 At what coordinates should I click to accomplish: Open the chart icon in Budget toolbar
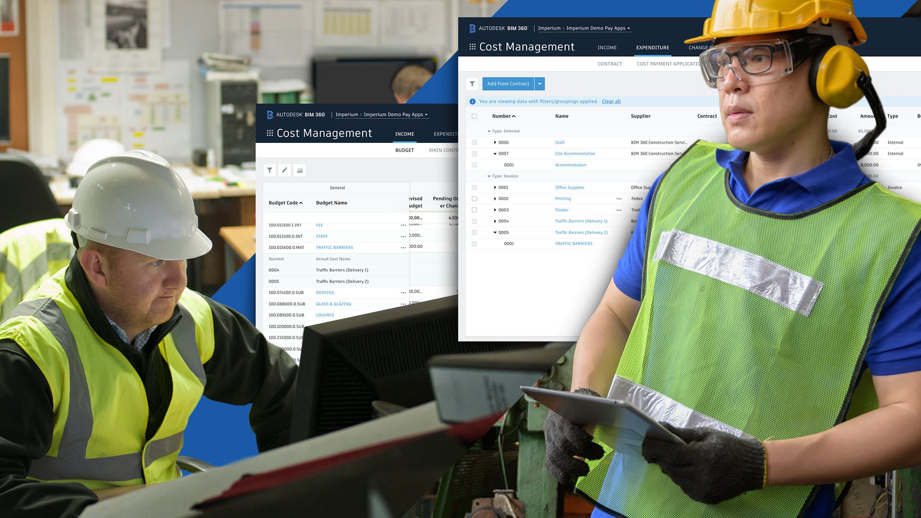pyautogui.click(x=300, y=170)
